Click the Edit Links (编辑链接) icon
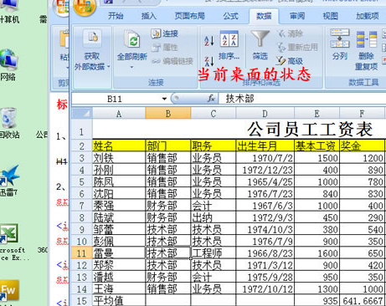The height and width of the screenshot is (306, 386). [156, 61]
